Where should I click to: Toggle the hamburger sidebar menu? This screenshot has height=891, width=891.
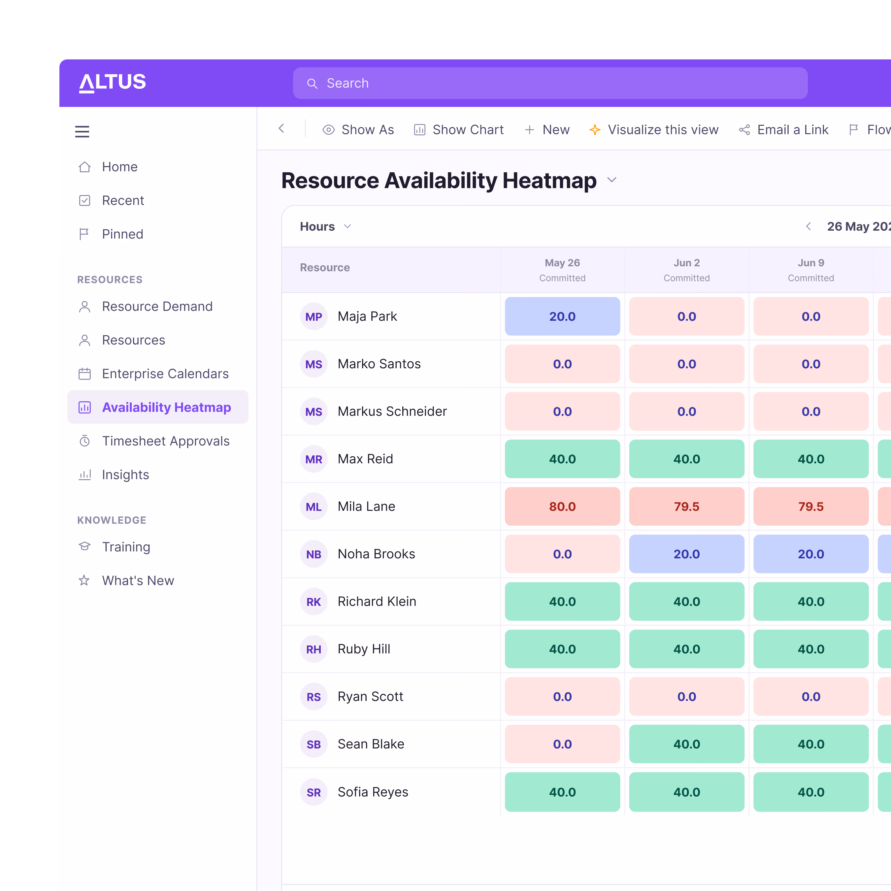point(82,131)
